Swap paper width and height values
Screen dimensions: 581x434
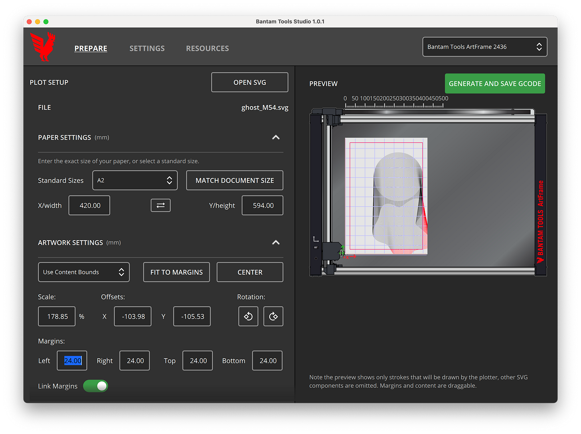(x=160, y=205)
